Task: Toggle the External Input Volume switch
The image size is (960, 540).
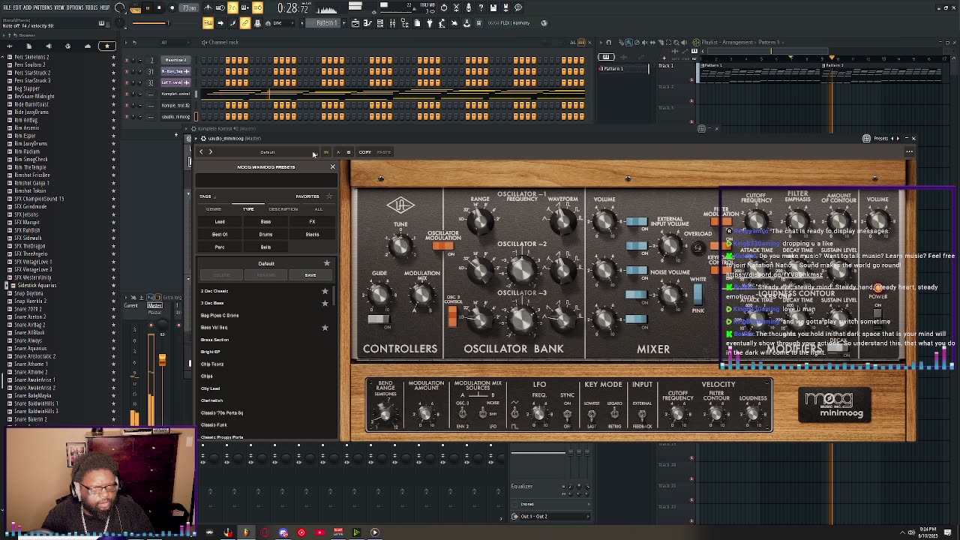Action: click(x=637, y=246)
